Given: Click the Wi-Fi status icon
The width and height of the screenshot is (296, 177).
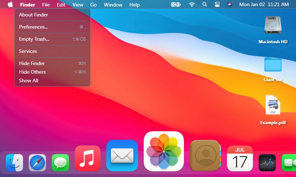Looking at the screenshot, I should (x=192, y=5).
